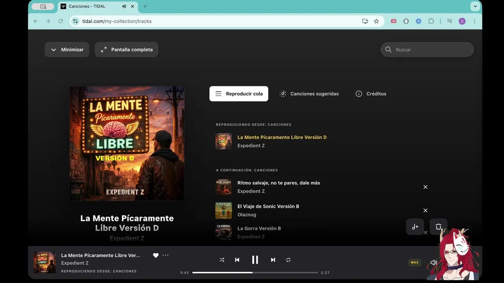Close the Canciones - TIDAL tab
504x283 pixels.
(x=132, y=6)
